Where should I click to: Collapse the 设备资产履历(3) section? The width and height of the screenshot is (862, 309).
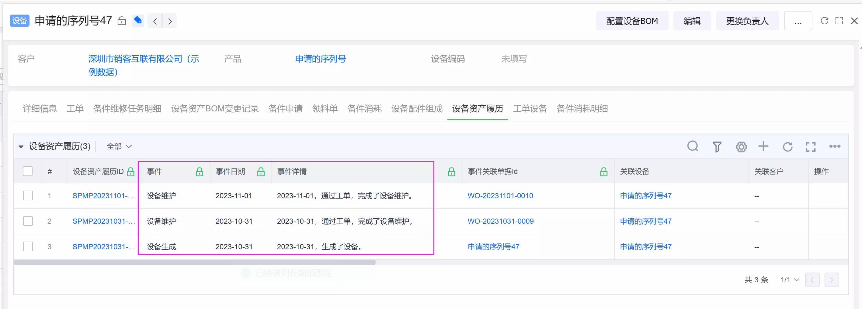click(x=21, y=147)
